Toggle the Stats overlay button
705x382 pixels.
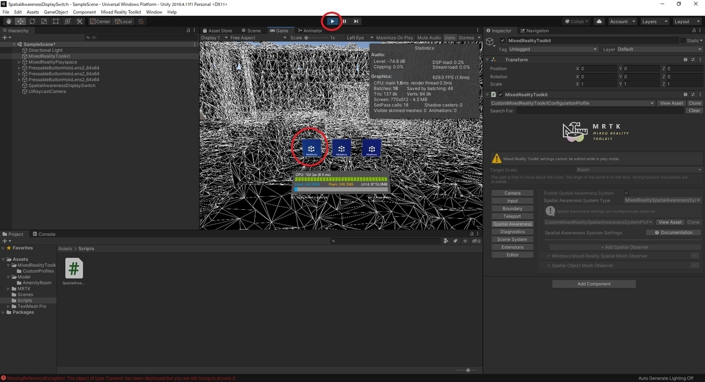pos(449,38)
